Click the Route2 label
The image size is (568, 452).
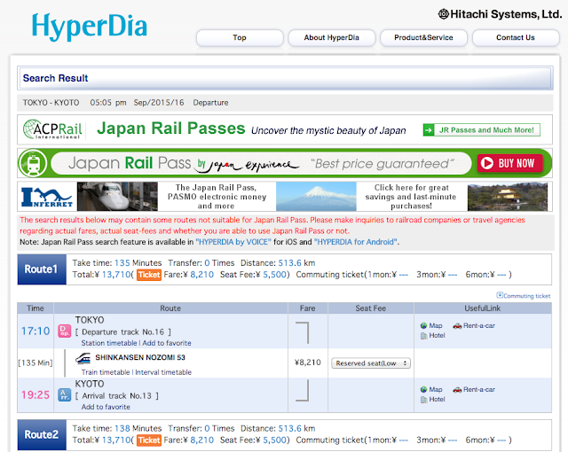[42, 434]
